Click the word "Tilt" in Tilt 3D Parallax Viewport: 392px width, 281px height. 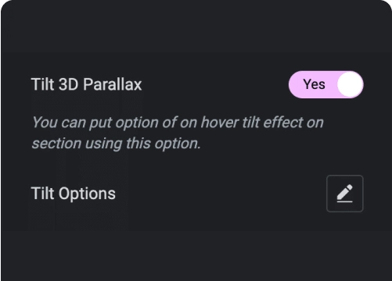[42, 84]
